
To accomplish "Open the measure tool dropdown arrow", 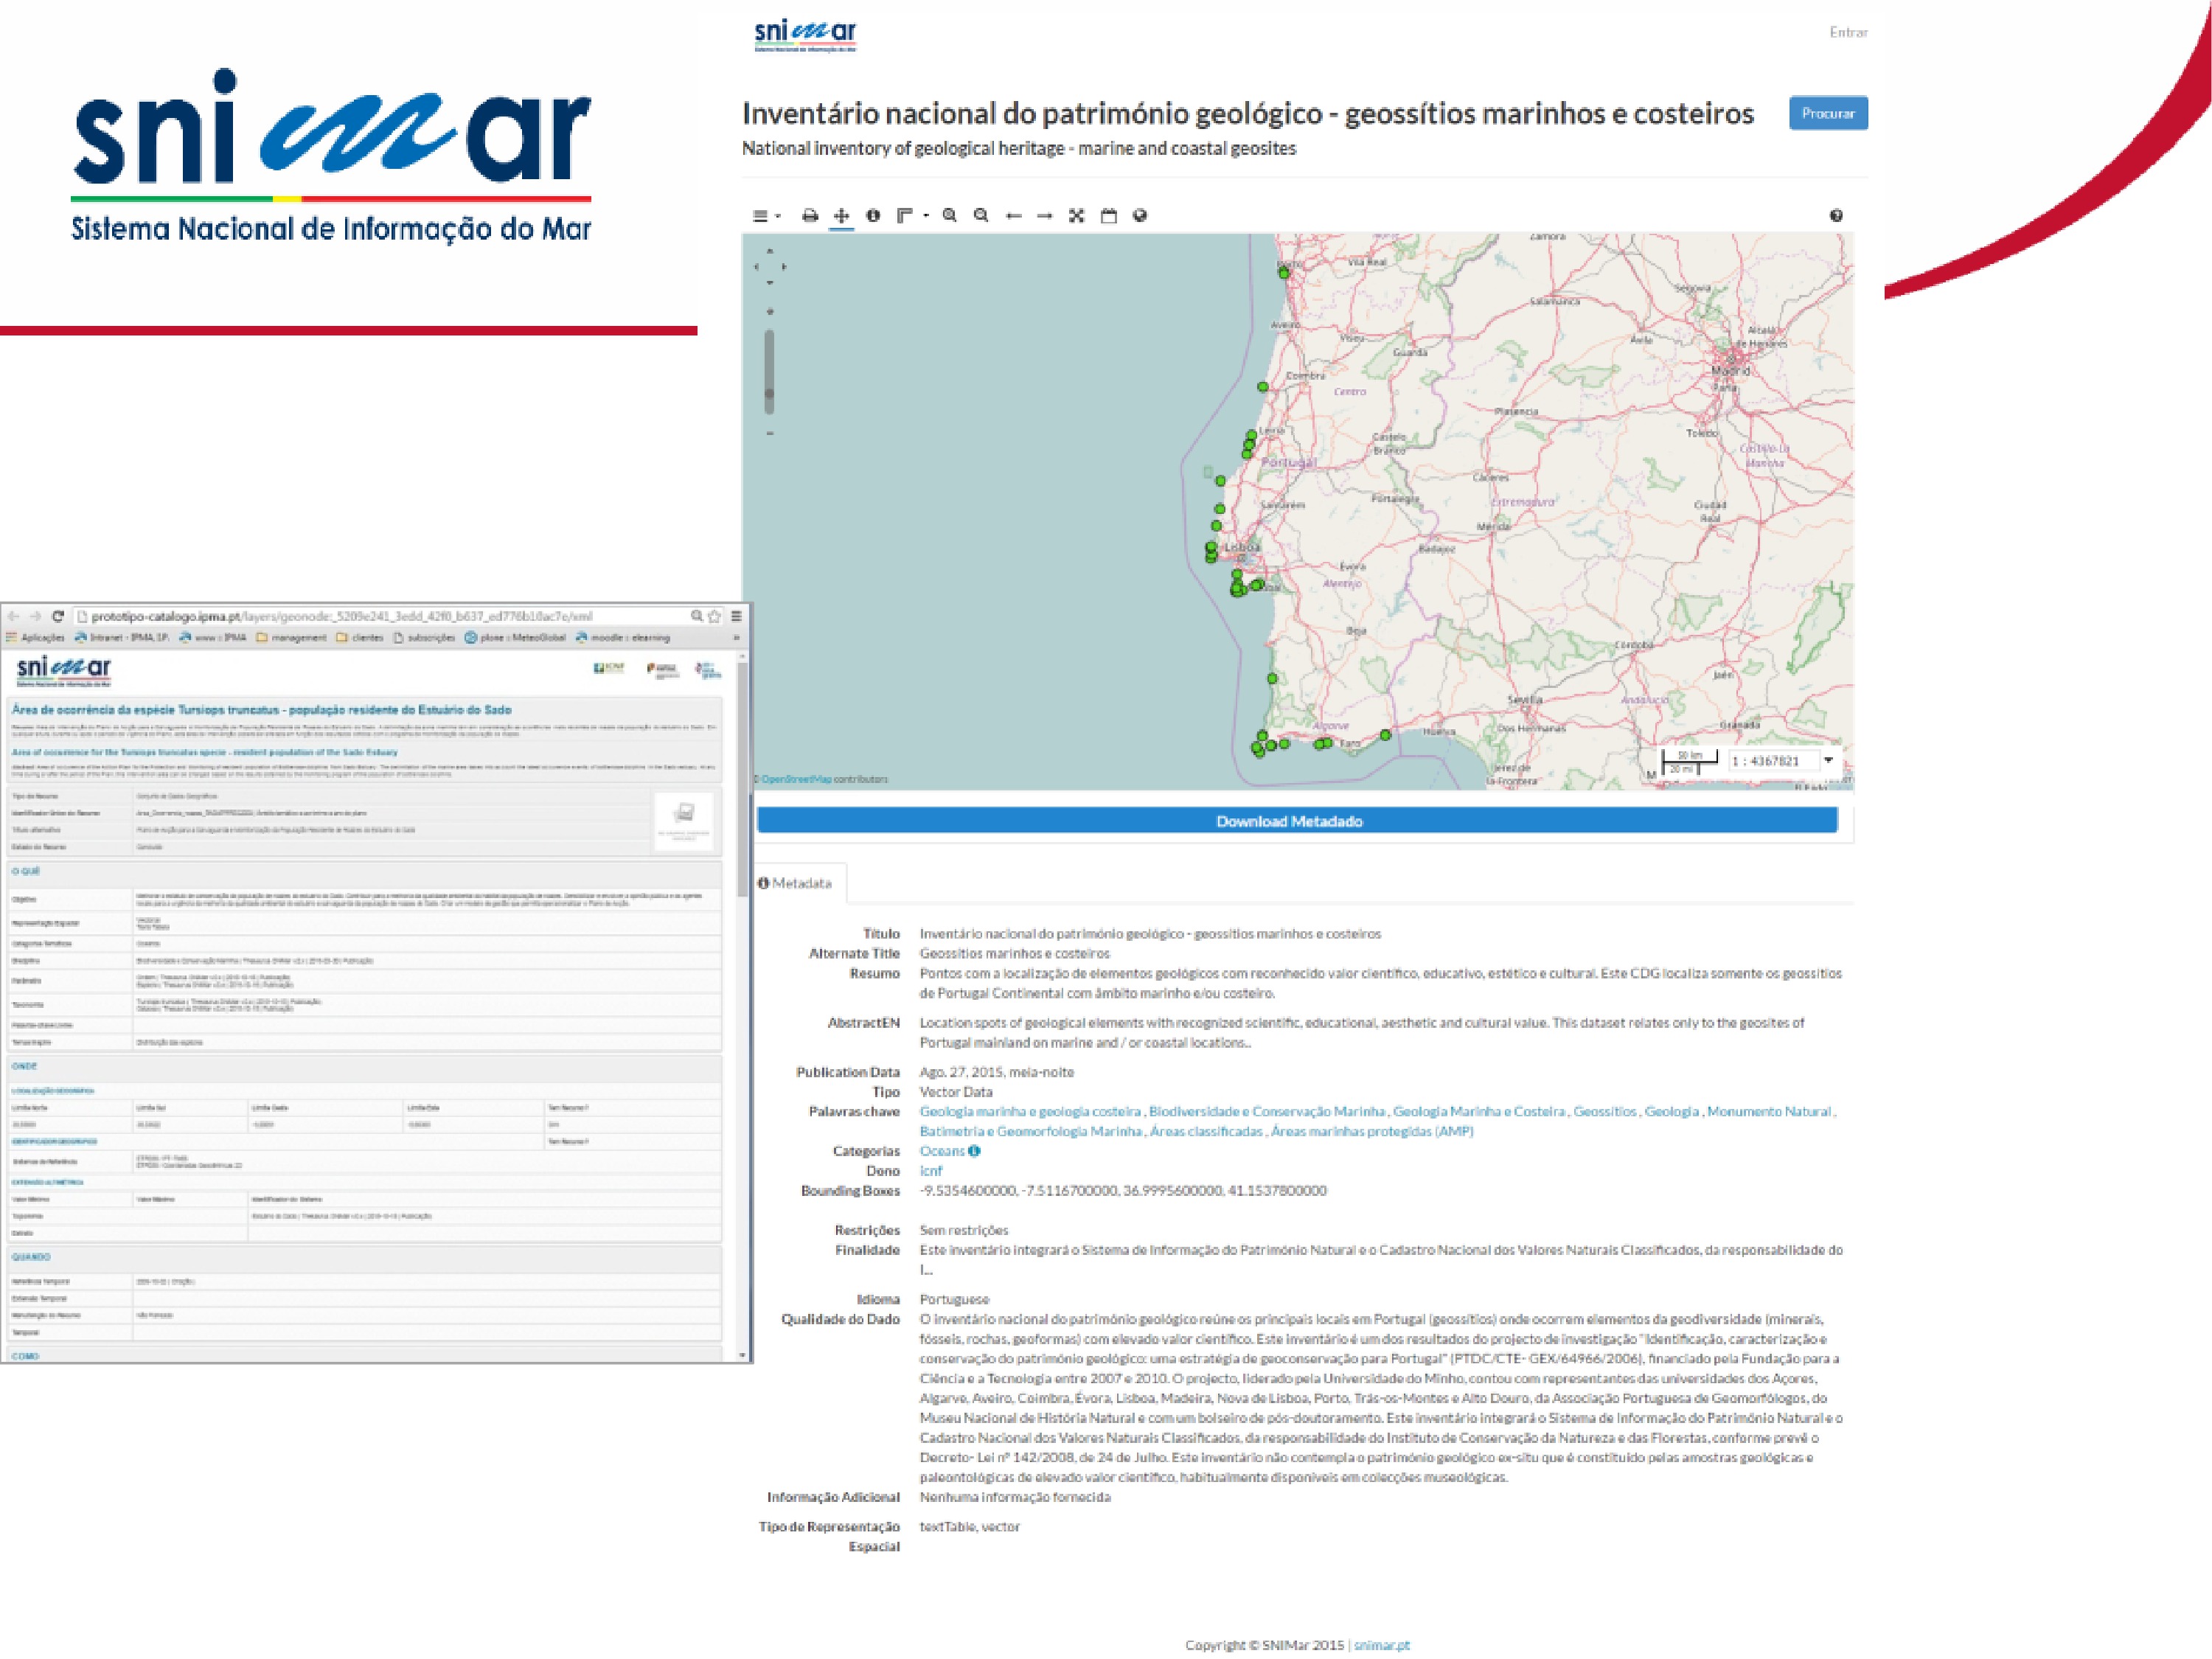I will pos(926,215).
